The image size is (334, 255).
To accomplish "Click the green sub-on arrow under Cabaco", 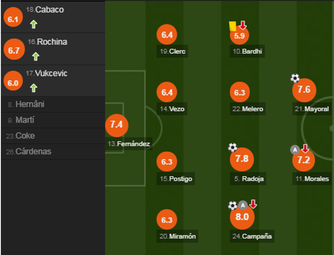I will pos(33,25).
